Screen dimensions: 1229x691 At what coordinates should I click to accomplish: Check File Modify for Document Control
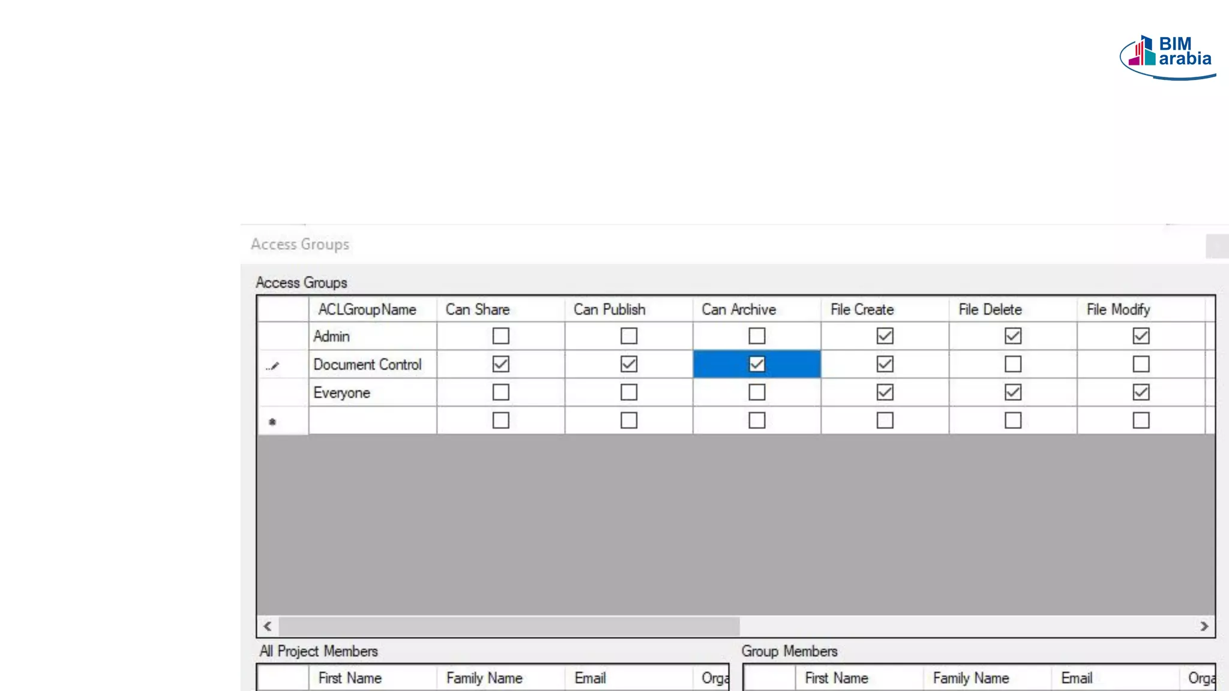coord(1141,364)
